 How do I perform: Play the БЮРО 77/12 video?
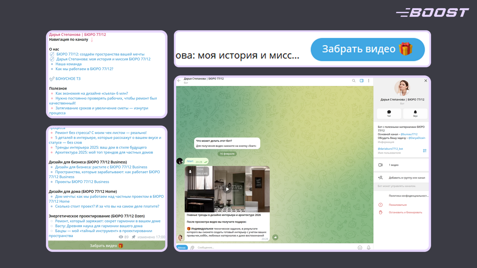coord(227,189)
